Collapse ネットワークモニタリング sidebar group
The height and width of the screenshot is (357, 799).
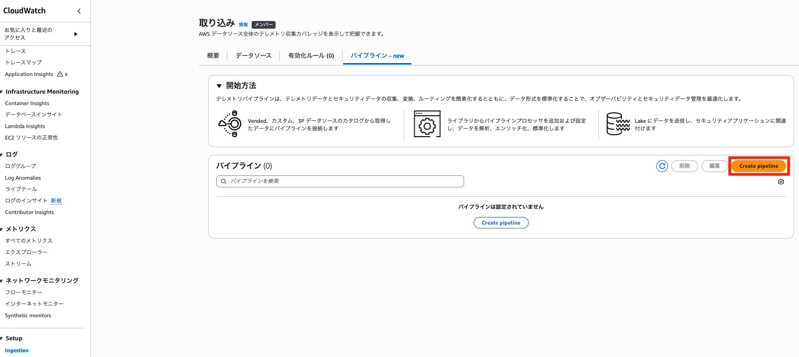tap(2, 281)
